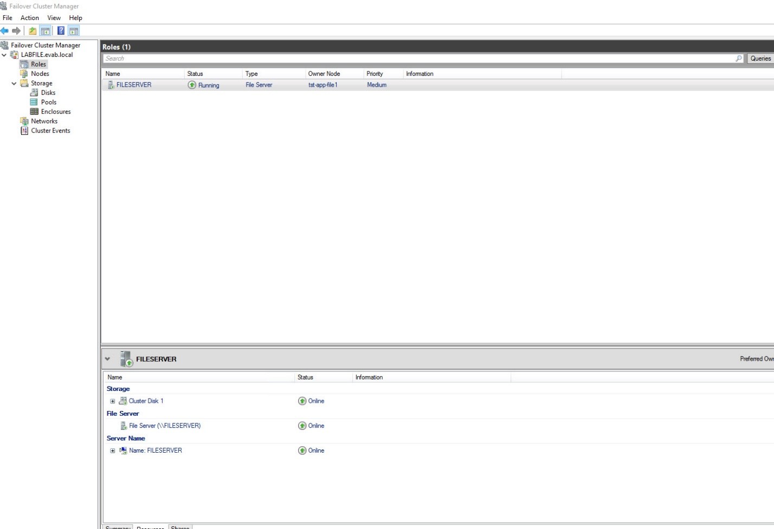Viewport: 774px width, 529px height.
Task: Click the Back arrow toolbar icon
Action: (x=5, y=31)
